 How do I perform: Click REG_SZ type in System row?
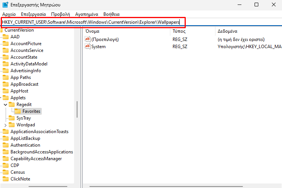click(180, 47)
